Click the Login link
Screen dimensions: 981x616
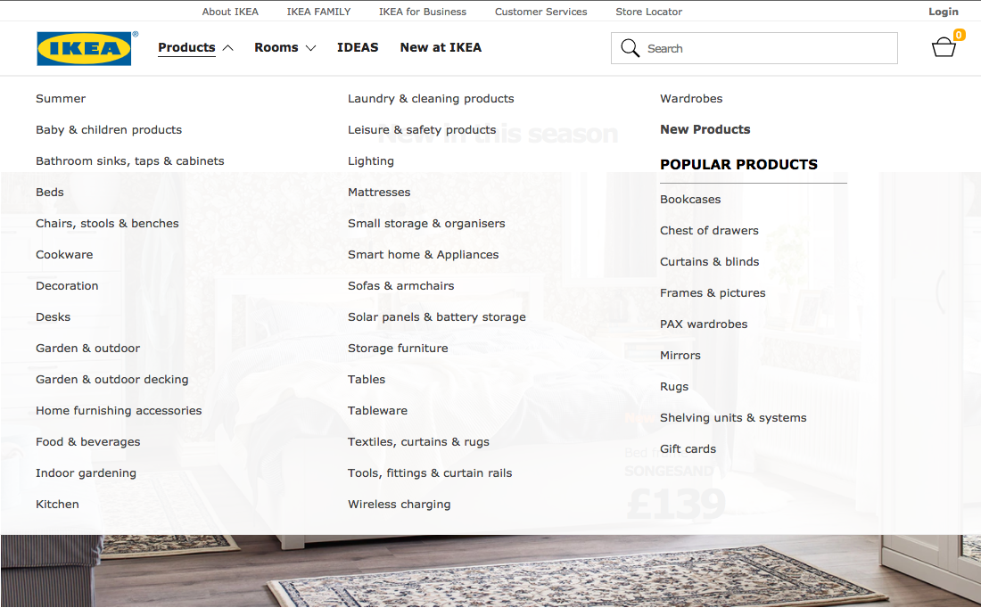[944, 11]
